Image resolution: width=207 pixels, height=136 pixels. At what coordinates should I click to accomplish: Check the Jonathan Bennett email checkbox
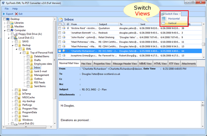pos(60,33)
